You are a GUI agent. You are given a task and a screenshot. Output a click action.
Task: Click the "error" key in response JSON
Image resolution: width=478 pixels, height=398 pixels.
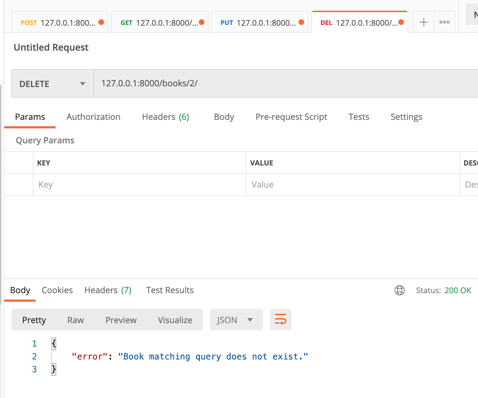tap(89, 356)
